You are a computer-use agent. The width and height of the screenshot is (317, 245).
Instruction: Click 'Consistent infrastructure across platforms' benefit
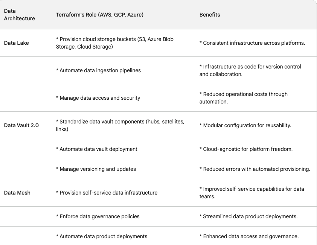pyautogui.click(x=252, y=43)
